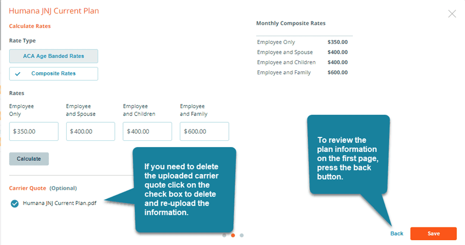Uncheck the uploaded carrier quote checkbox

(14, 204)
